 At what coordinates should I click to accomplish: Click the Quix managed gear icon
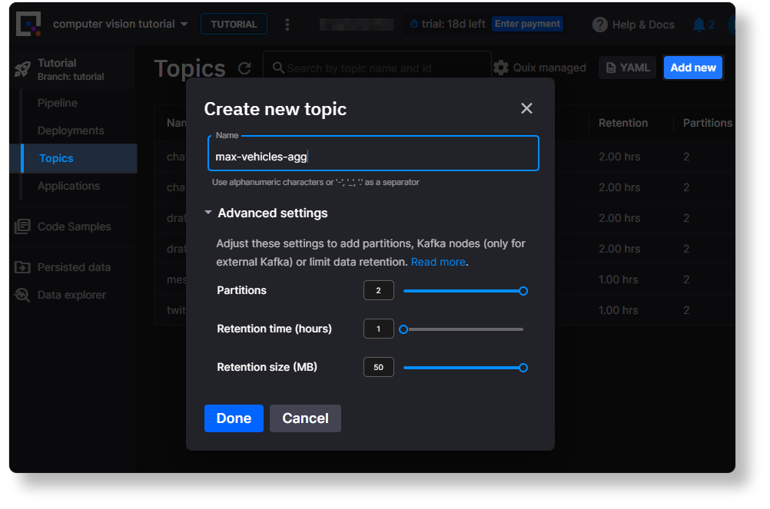pos(501,68)
